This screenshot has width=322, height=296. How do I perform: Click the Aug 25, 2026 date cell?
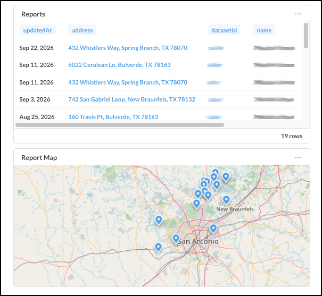[37, 117]
